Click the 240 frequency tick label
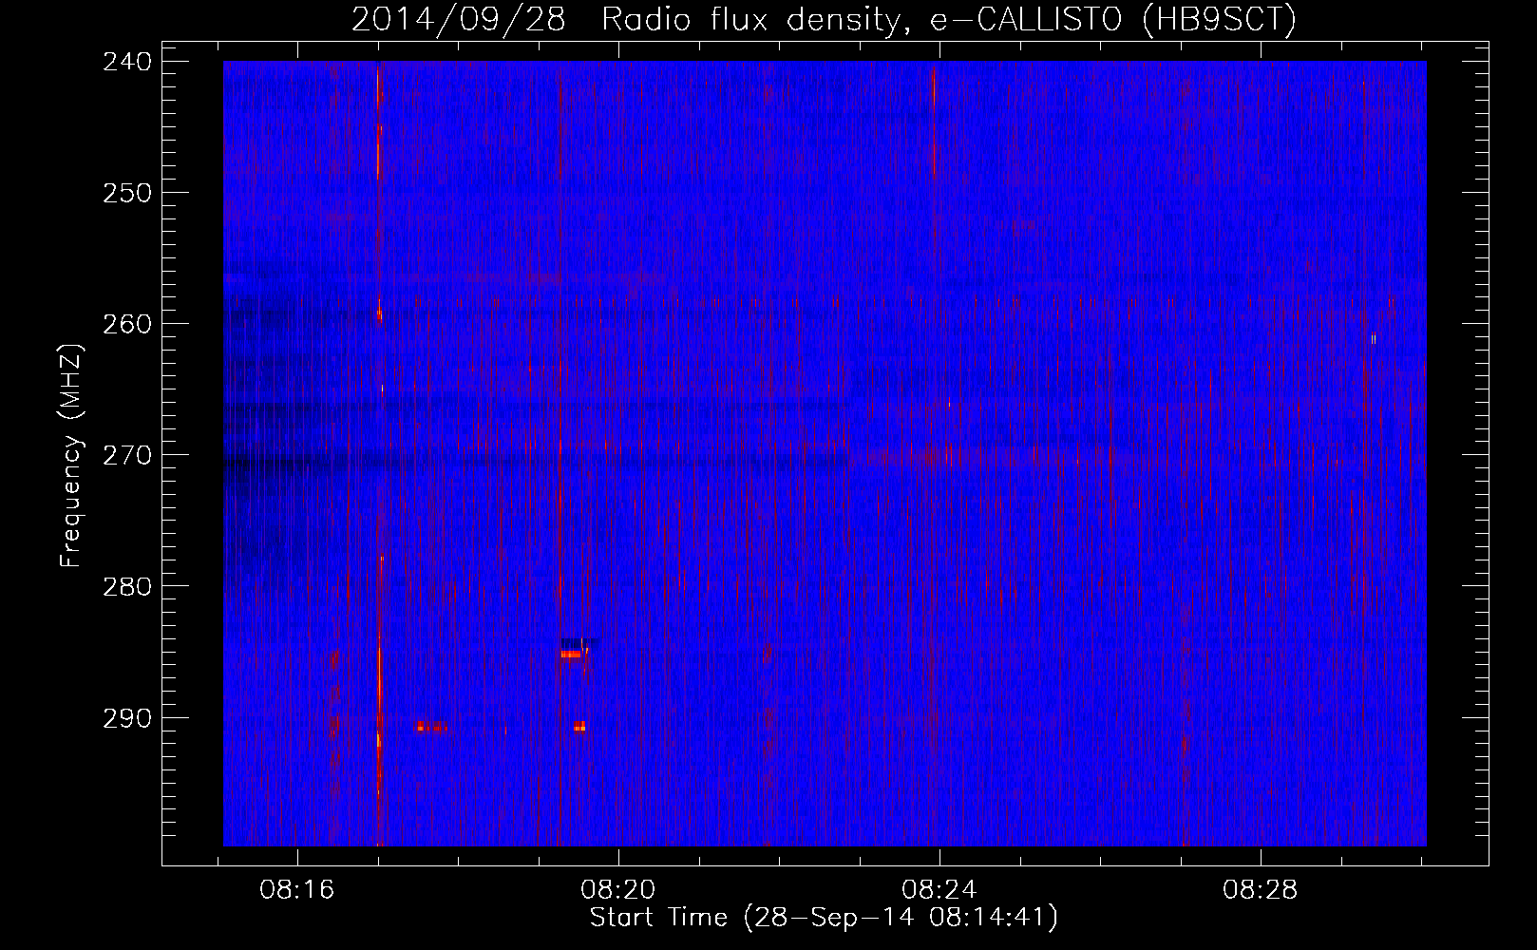Viewport: 1537px width, 950px height. (x=126, y=62)
